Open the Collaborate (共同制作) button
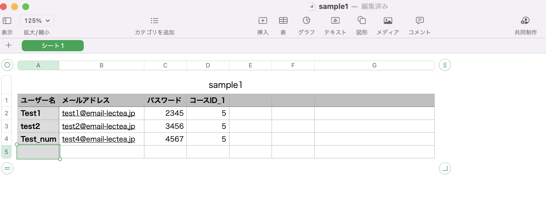The height and width of the screenshot is (202, 546). tap(525, 21)
